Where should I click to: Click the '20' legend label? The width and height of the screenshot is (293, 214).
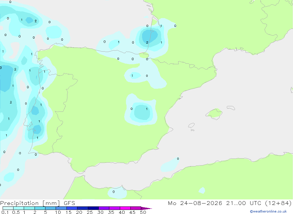tap(79, 212)
